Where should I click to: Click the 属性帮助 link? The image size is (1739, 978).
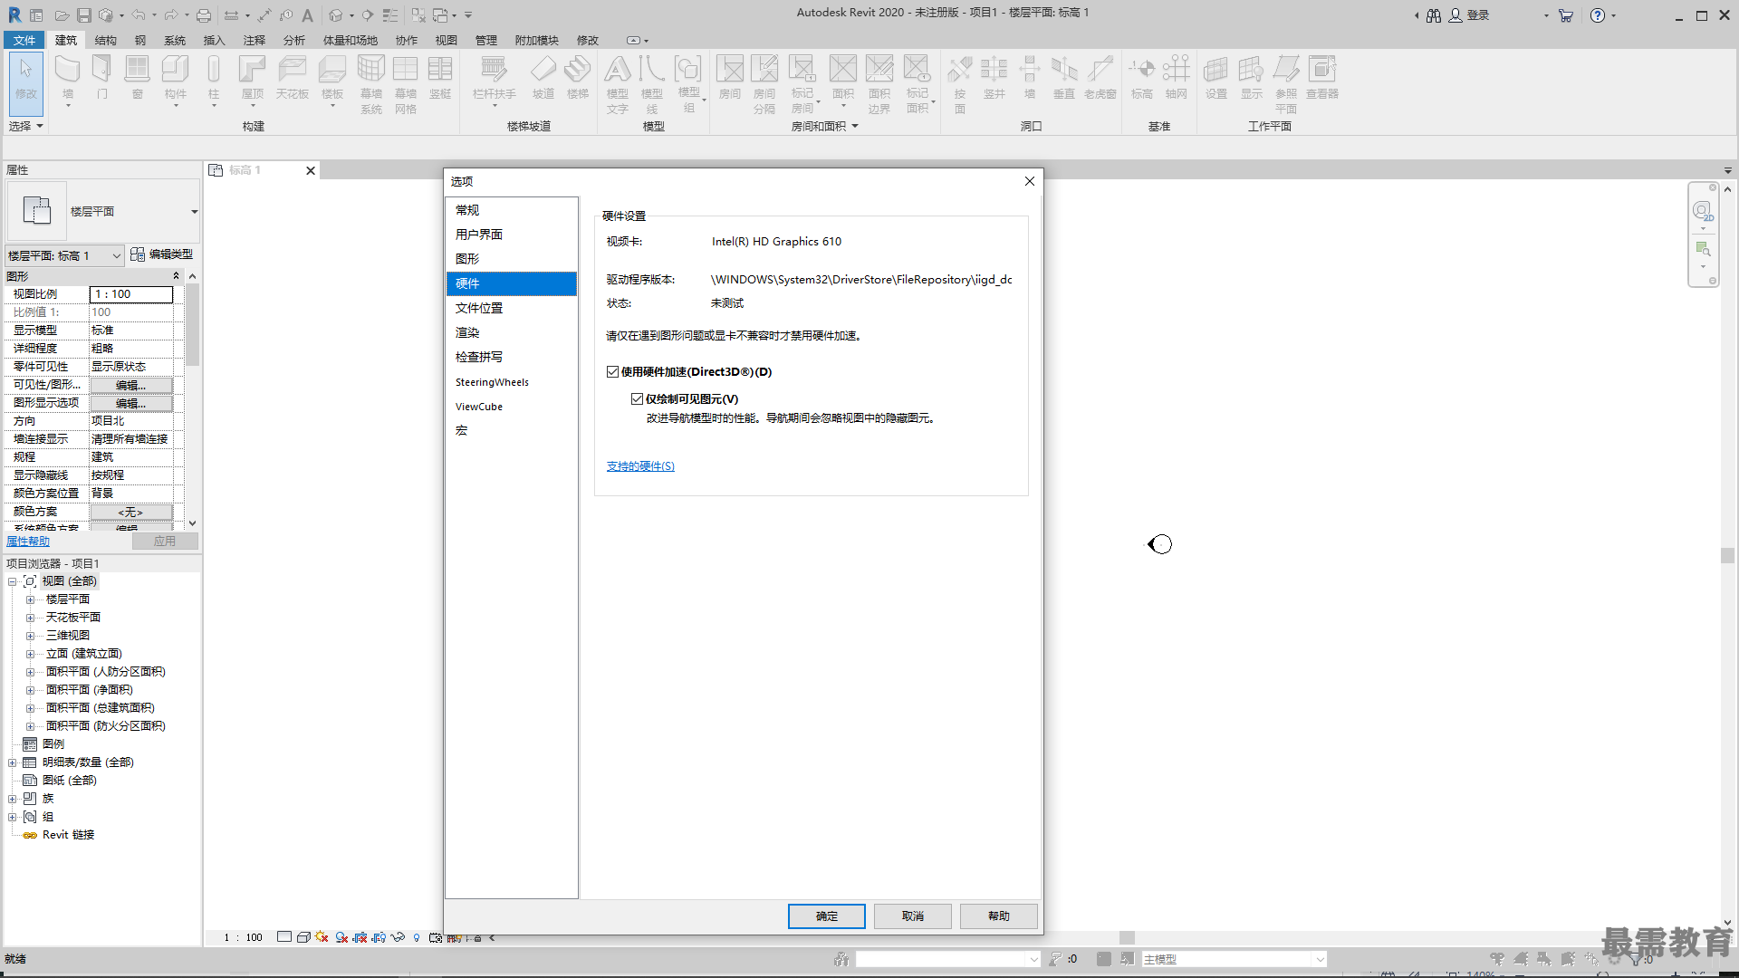pyautogui.click(x=28, y=542)
